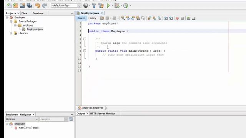Collapse the Javadoc comment fold at line 5

click(x=85, y=39)
